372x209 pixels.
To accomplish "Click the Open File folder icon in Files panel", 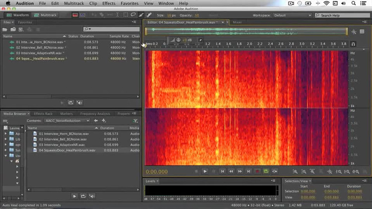I will (x=5, y=29).
